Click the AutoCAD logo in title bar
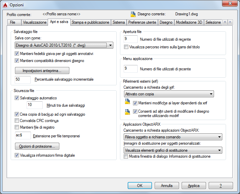 coord(5,5)
